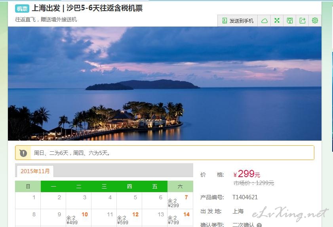Click the 三 Wednesday column header
This screenshot has width=333, height=227.
click(104, 187)
